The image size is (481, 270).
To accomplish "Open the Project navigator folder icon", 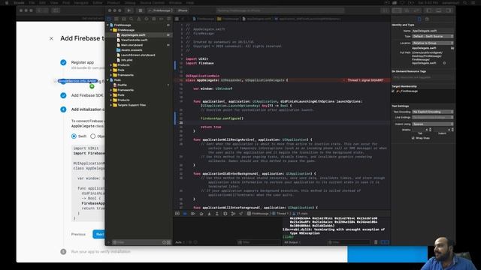I will pos(109,19).
